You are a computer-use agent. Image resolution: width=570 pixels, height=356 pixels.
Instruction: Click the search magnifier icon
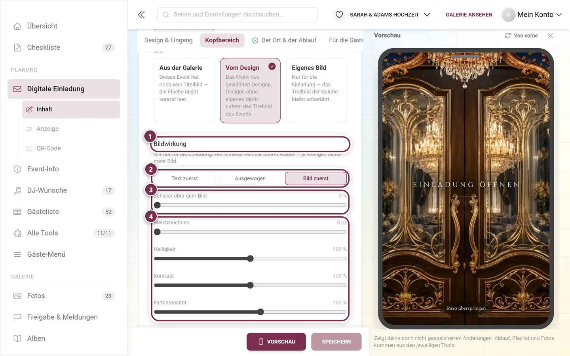[x=166, y=15]
